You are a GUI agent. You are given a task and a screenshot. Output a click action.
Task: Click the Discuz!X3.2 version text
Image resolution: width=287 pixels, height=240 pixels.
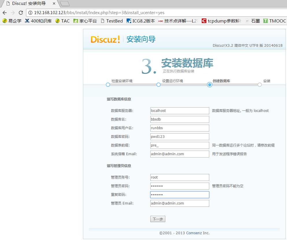pyautogui.click(x=247, y=46)
